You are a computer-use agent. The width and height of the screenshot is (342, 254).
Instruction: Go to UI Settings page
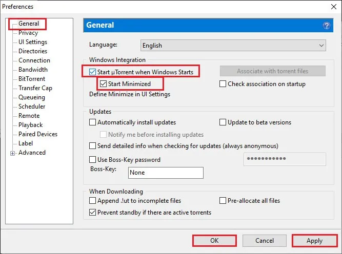point(33,42)
